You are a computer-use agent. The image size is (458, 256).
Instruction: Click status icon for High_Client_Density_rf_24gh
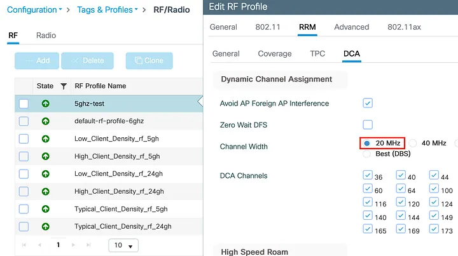pos(45,191)
